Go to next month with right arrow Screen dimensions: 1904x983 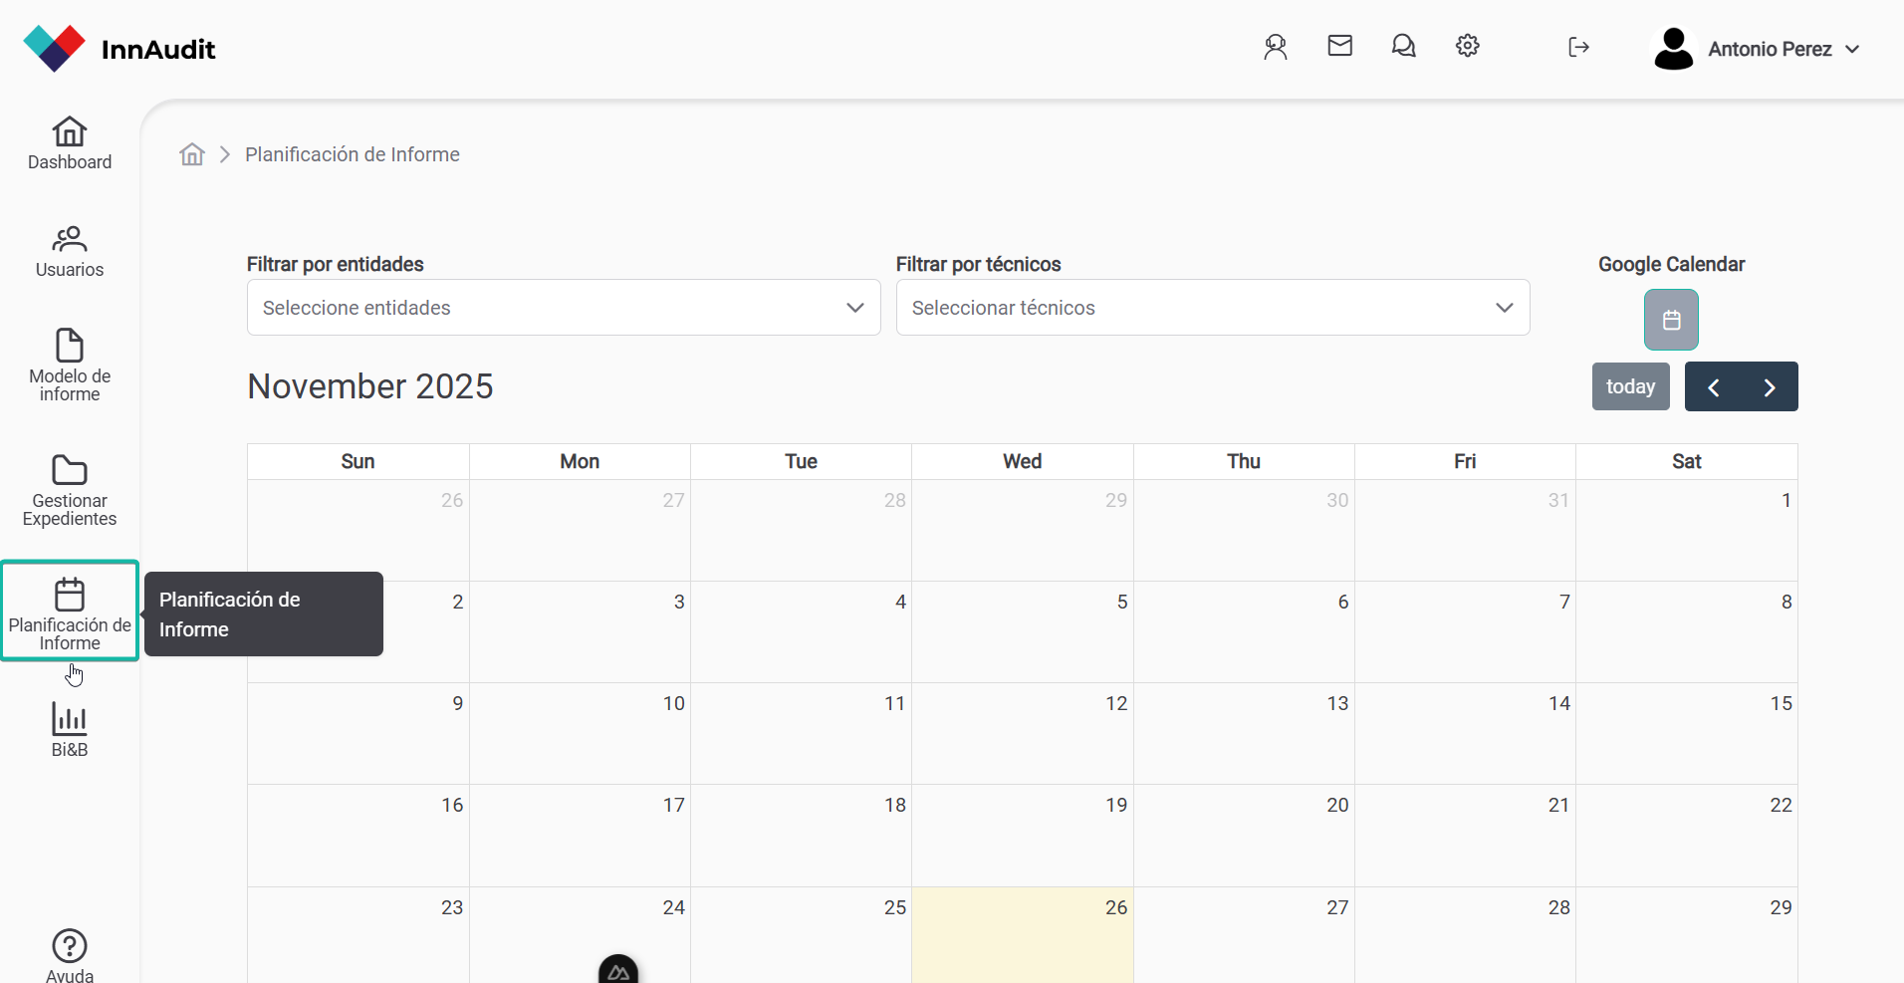[x=1770, y=387]
